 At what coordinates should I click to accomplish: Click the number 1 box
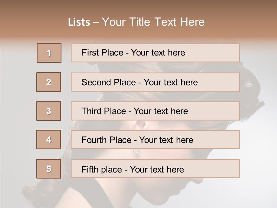(x=49, y=53)
